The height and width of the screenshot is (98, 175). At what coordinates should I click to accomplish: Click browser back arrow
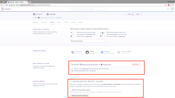2,5
